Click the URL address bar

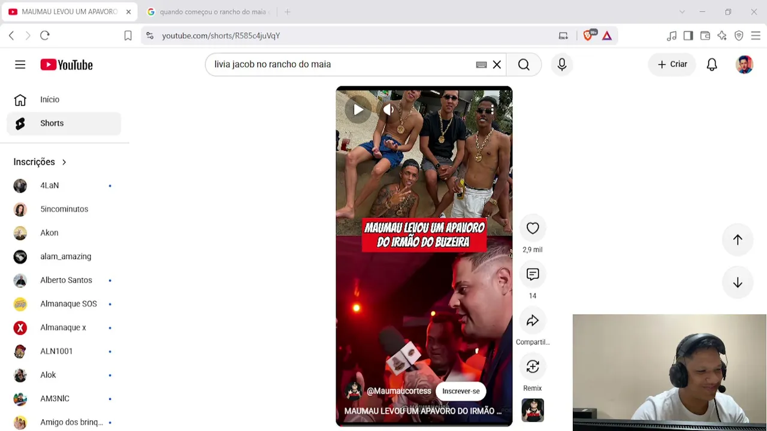point(354,36)
